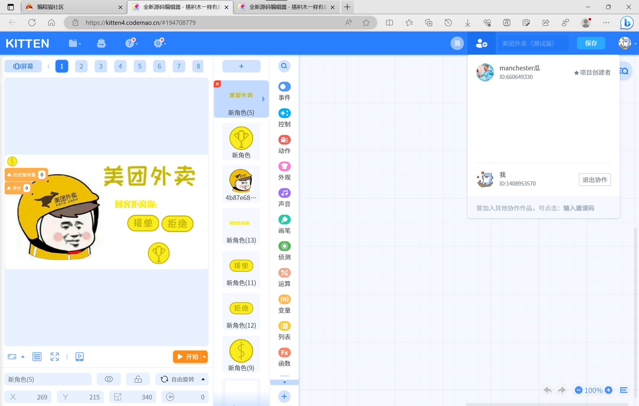This screenshot has width=639, height=406.
Task: Redo the last workspace action
Action: click(561, 390)
